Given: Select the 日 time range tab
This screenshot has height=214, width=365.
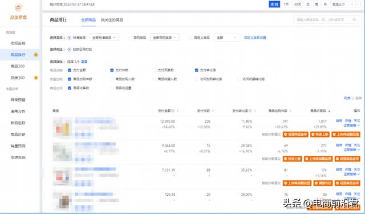Looking at the screenshot, I should (308, 4).
